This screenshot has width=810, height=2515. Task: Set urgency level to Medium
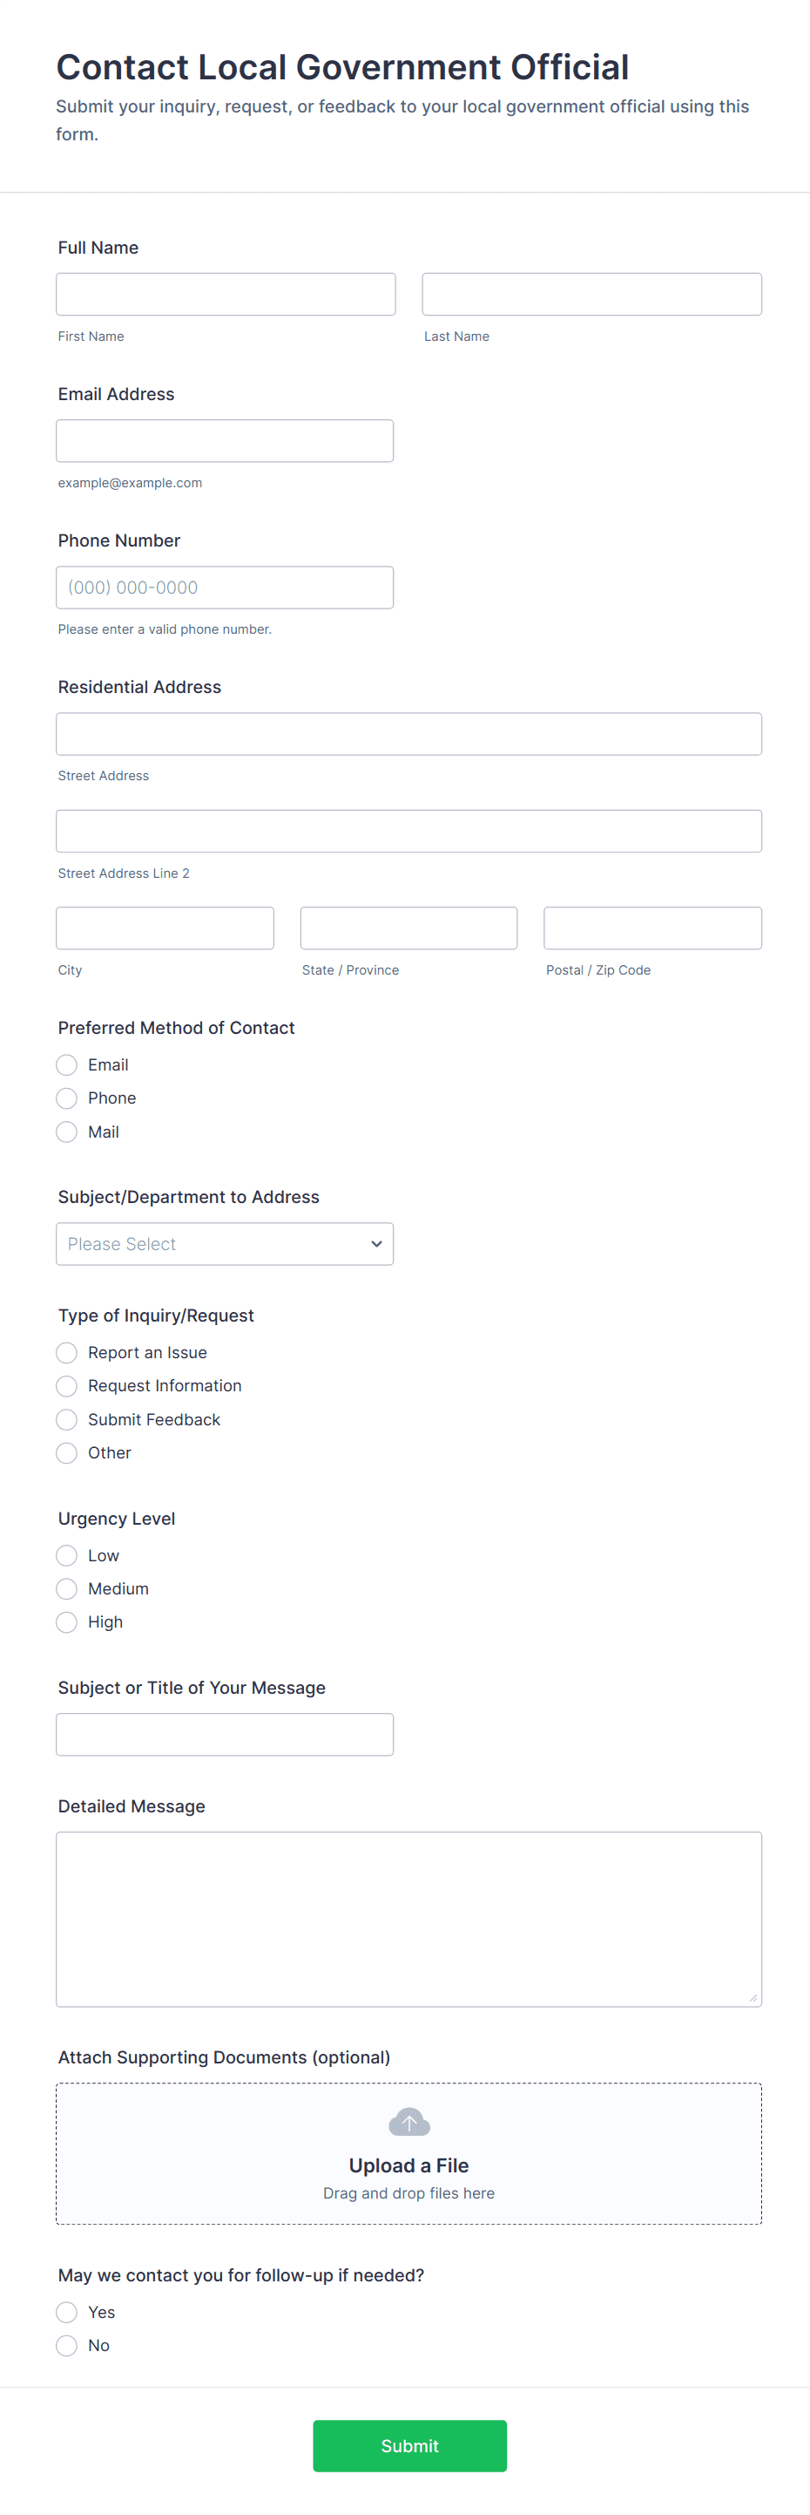click(x=66, y=1588)
